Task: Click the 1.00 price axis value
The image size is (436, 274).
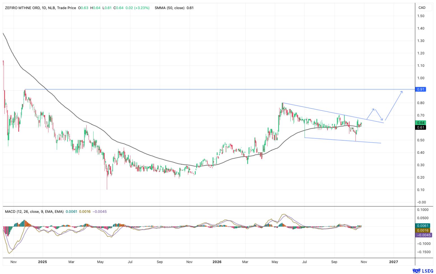Action: coord(421,78)
